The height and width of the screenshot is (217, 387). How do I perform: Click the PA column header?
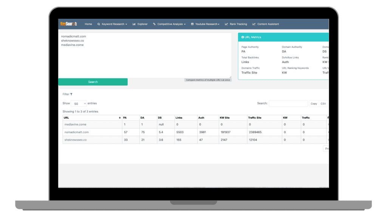[130, 118]
